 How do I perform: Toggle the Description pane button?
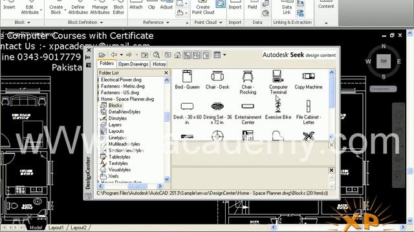[206, 55]
